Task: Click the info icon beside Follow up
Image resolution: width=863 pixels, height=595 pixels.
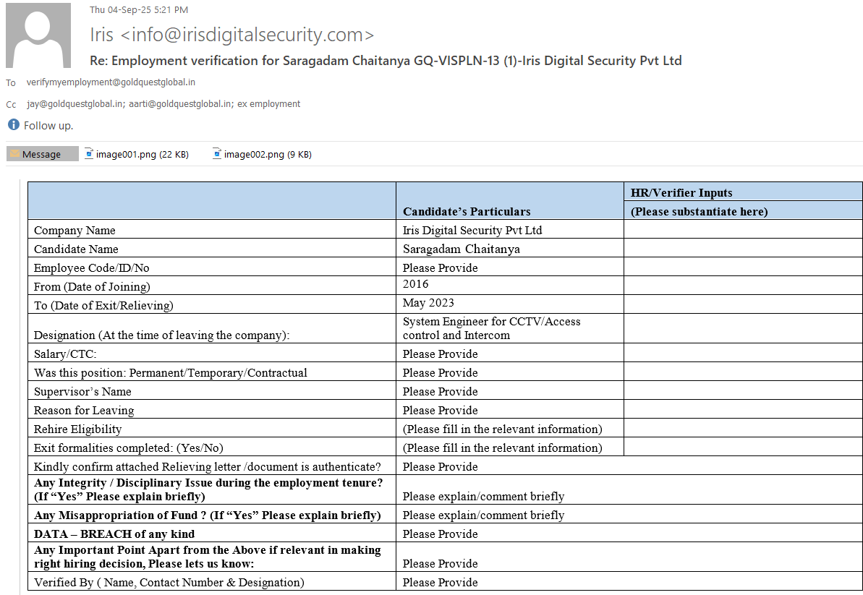Action: point(14,125)
